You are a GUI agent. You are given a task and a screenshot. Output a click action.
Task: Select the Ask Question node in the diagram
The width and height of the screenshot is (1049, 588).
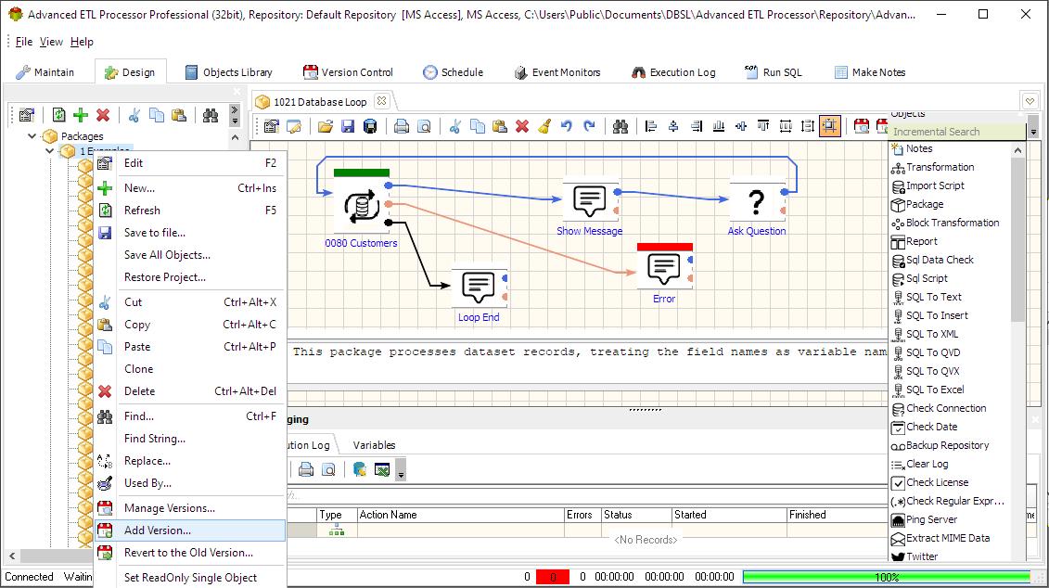click(x=757, y=200)
